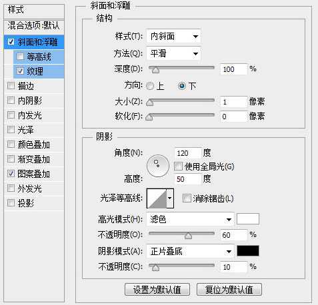Open the 样式 dropdown showing 内斜面
This screenshot has width=318, height=305.
point(174,36)
